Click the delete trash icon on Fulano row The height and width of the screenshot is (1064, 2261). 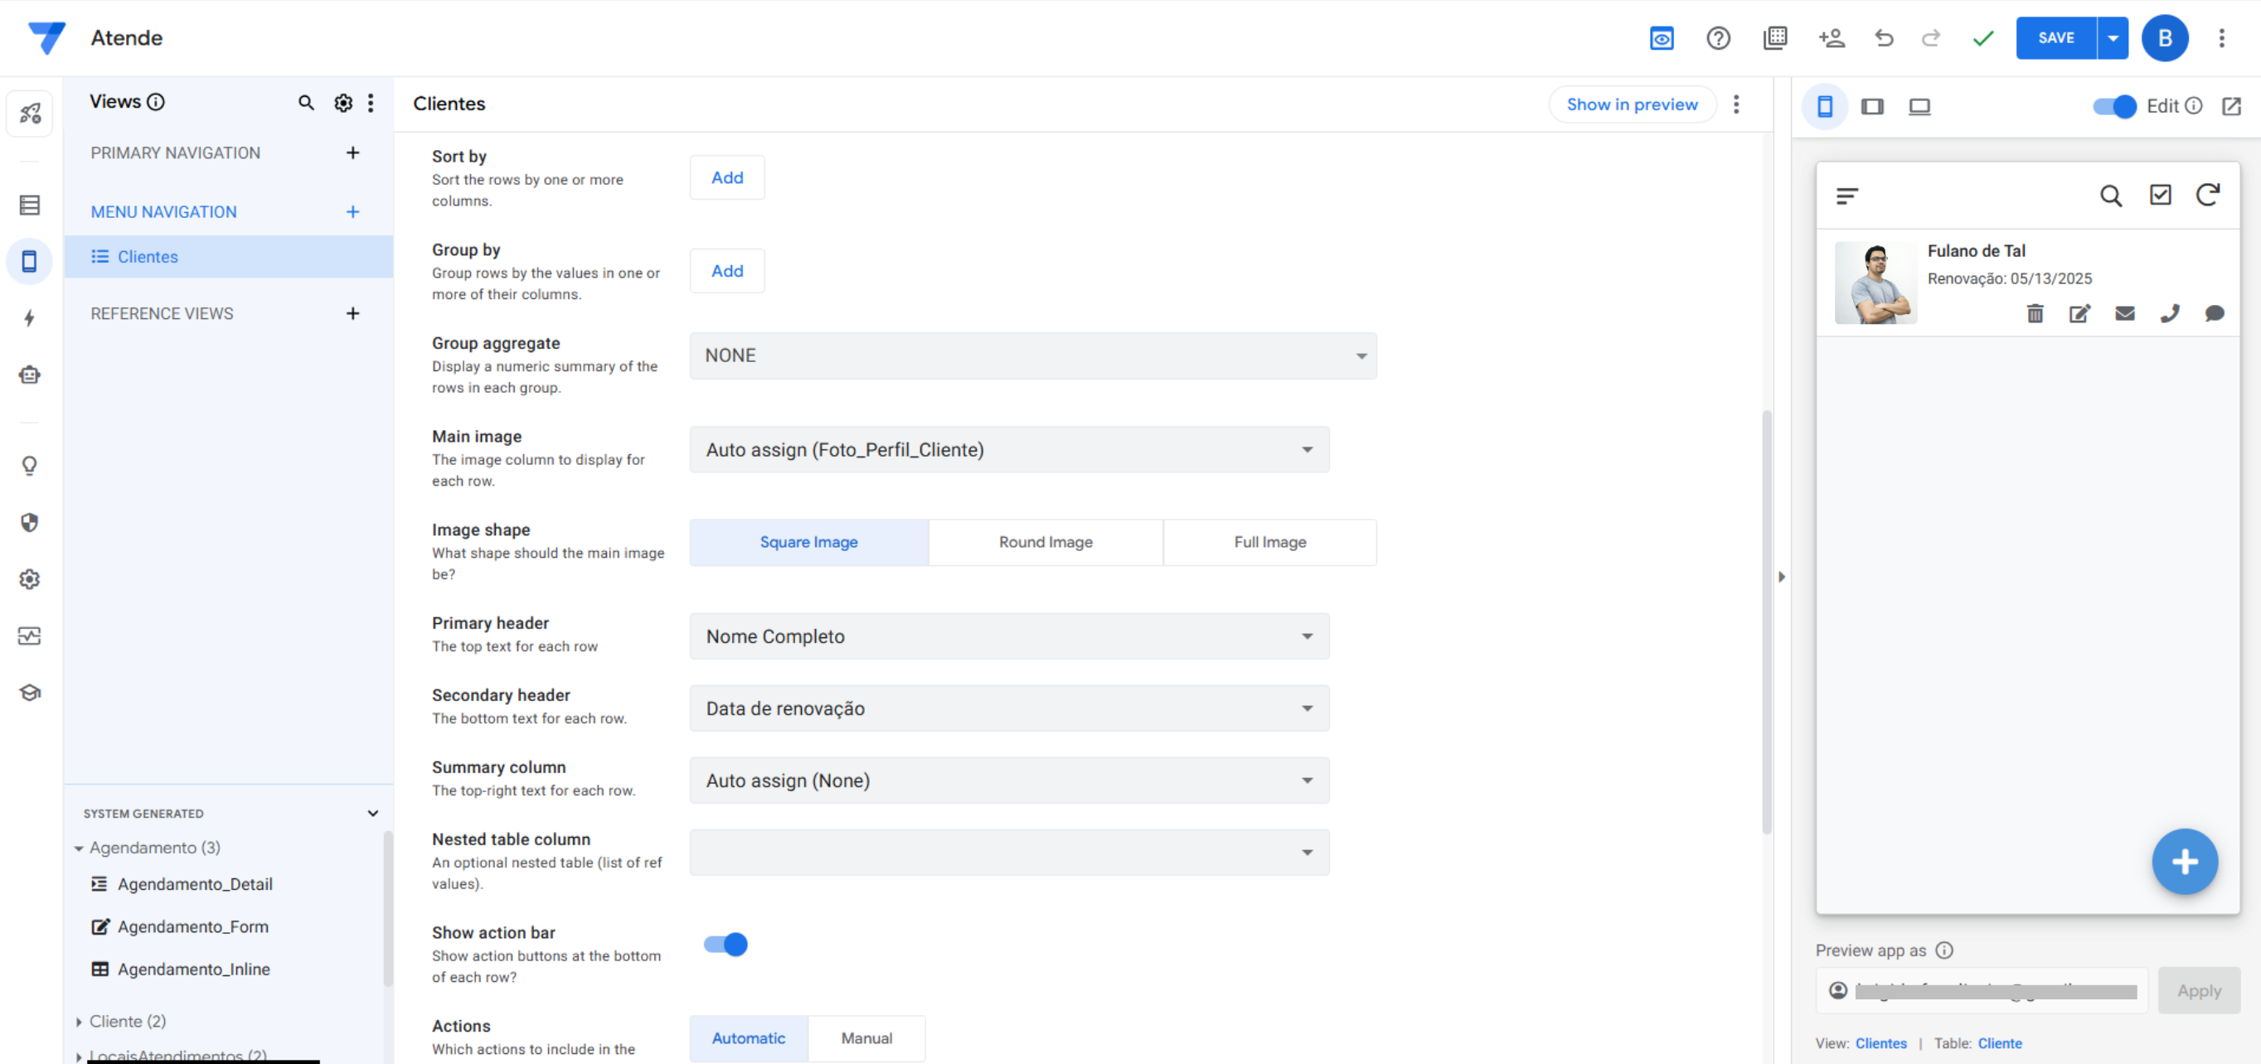point(2035,313)
